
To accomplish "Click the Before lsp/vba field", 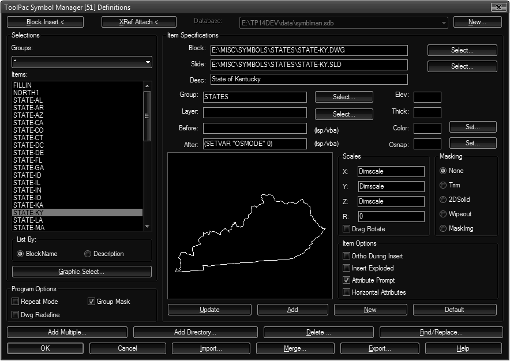I will [254, 128].
